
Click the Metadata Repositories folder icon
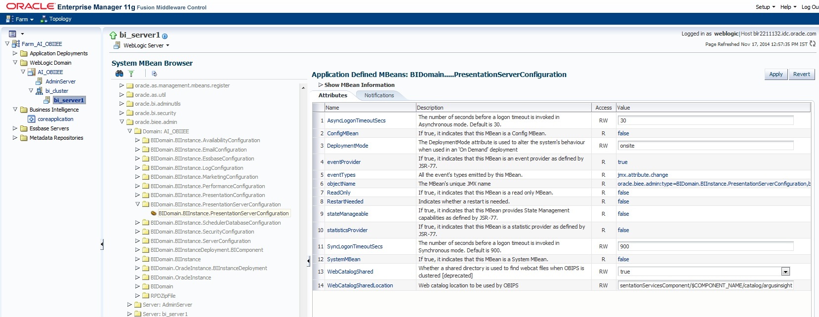tap(24, 138)
